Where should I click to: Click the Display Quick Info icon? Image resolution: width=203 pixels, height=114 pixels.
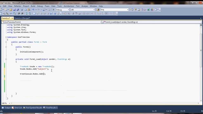pyautogui.click(x=7, y=13)
